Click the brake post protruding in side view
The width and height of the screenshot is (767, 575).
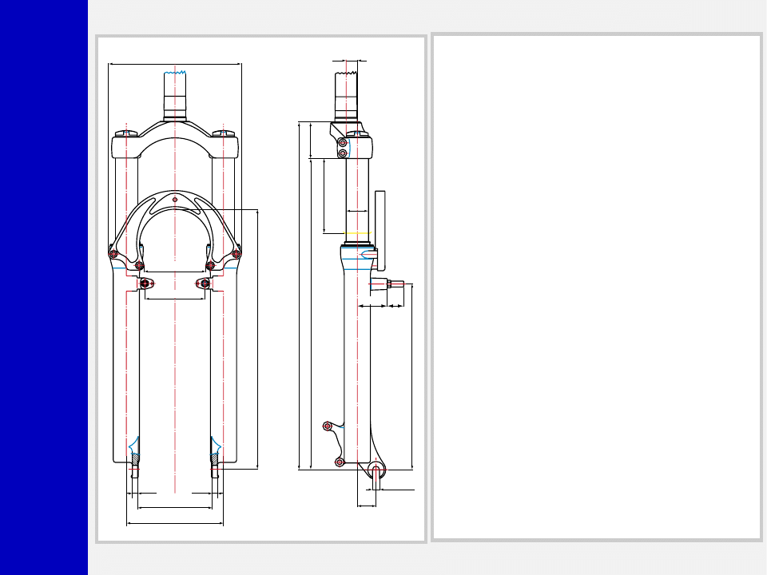click(x=395, y=284)
